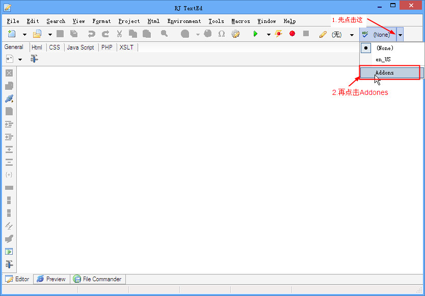Click the settings gear icon in toolbar
The image size is (425, 296).
click(235, 34)
